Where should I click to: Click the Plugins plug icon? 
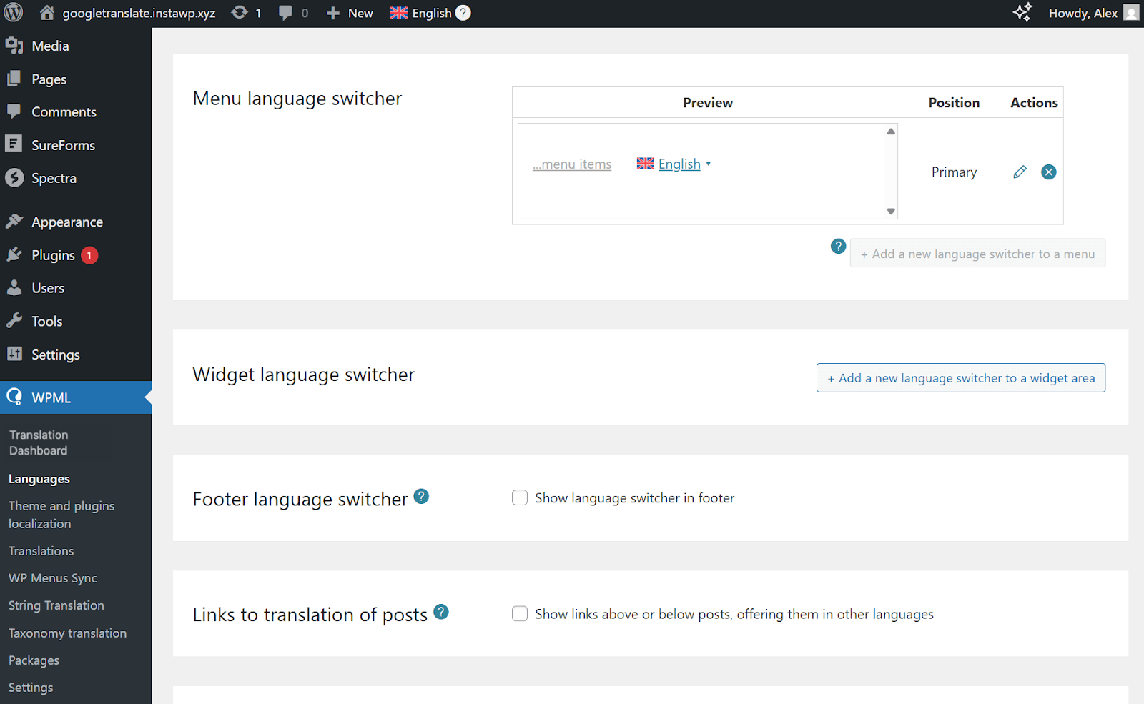point(14,254)
